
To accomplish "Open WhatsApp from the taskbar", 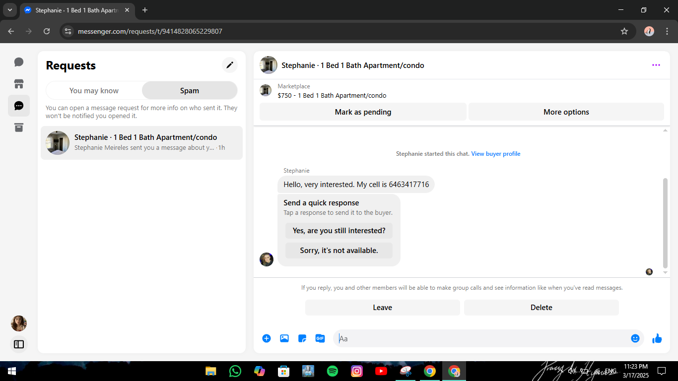I will click(235, 371).
